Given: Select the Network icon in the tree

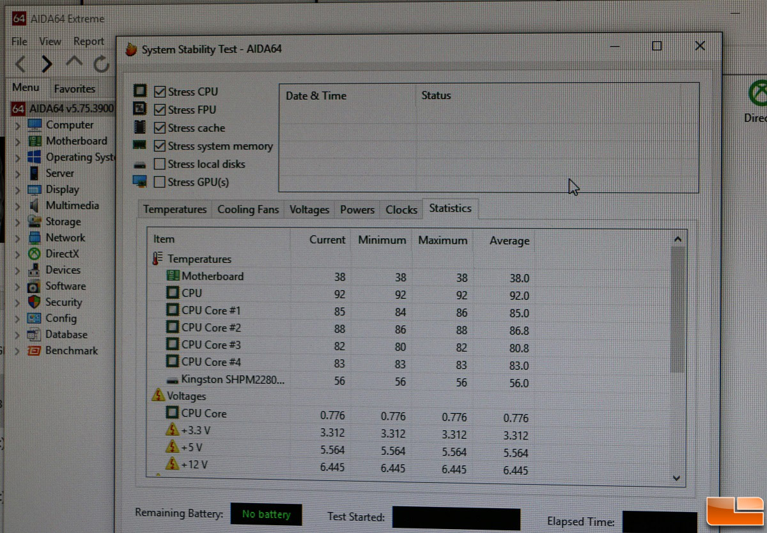Looking at the screenshot, I should point(35,237).
